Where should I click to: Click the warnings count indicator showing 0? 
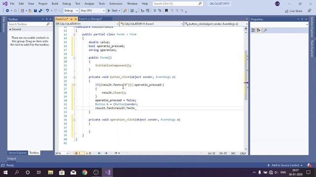click(x=88, y=153)
